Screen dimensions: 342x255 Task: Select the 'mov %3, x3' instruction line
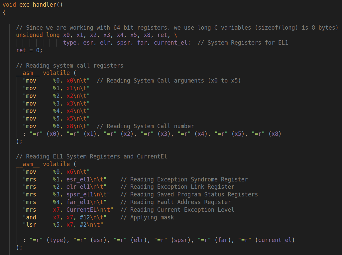[x=56, y=104]
